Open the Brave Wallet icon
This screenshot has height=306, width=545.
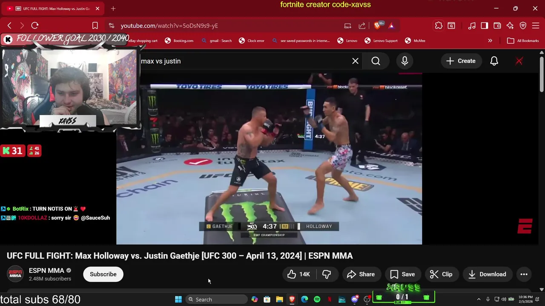[497, 25]
